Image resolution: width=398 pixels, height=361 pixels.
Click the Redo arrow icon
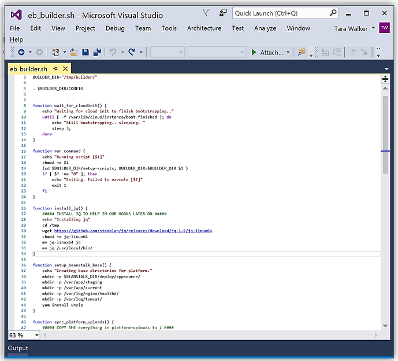point(132,52)
